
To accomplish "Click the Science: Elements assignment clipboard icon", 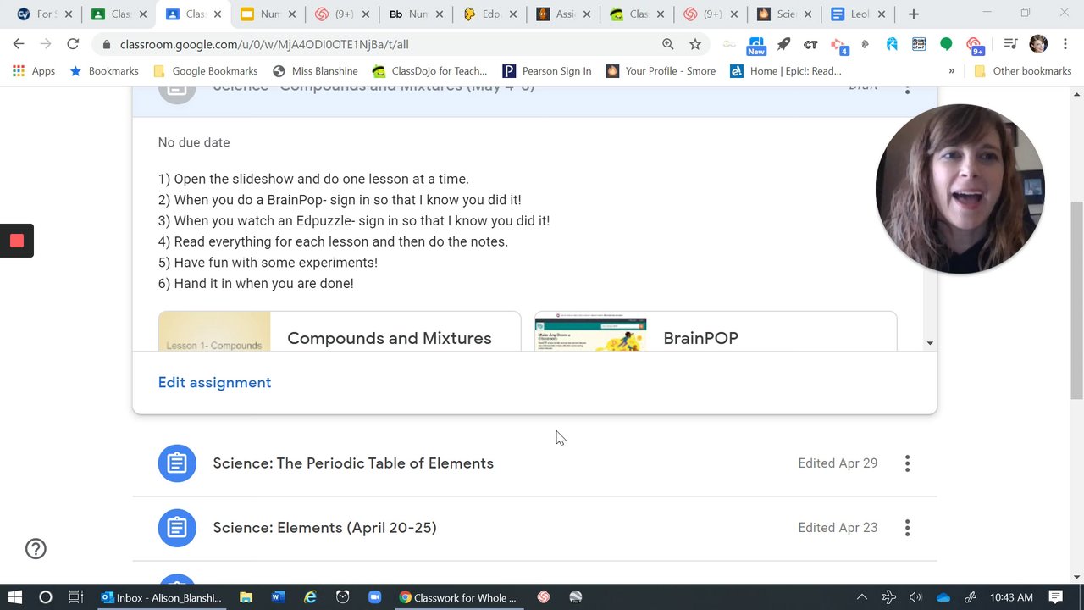I will (177, 528).
